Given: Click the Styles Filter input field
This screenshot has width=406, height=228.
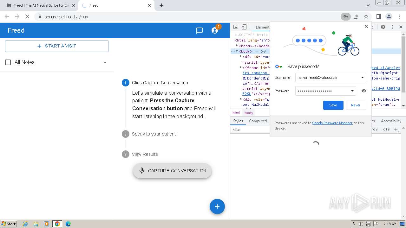Looking at the screenshot, I should [x=251, y=130].
